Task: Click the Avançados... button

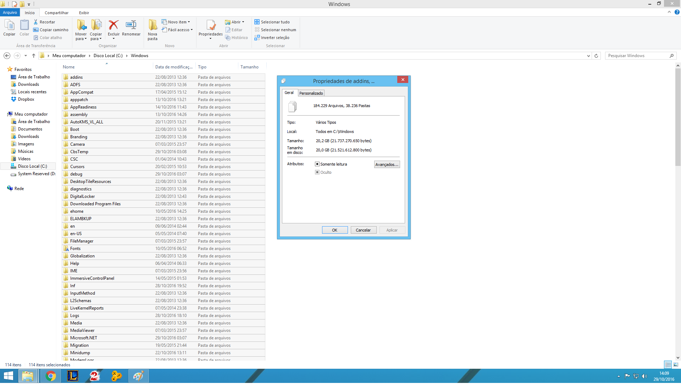Action: point(387,165)
